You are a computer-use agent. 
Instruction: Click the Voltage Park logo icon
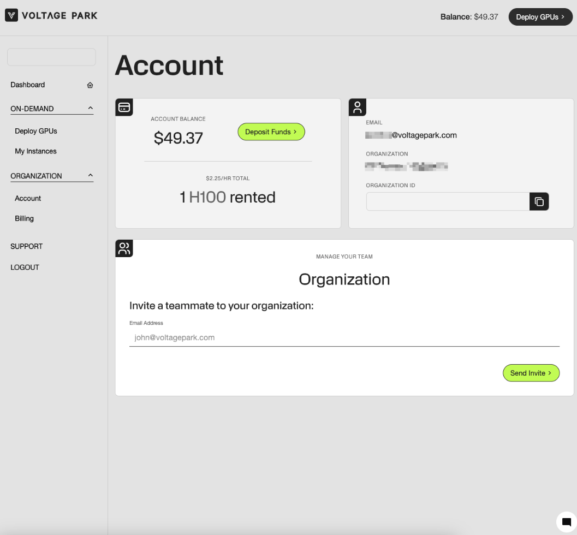(x=11, y=16)
